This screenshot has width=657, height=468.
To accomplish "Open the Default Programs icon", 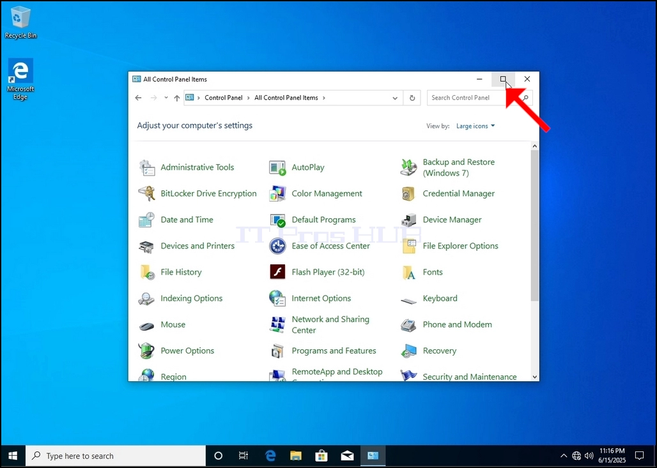I will tap(277, 220).
